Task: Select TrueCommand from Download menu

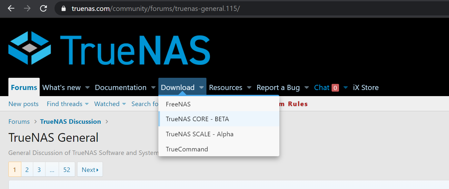Action: pos(219,149)
